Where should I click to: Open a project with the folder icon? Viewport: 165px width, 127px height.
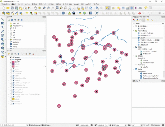pos(8,8)
